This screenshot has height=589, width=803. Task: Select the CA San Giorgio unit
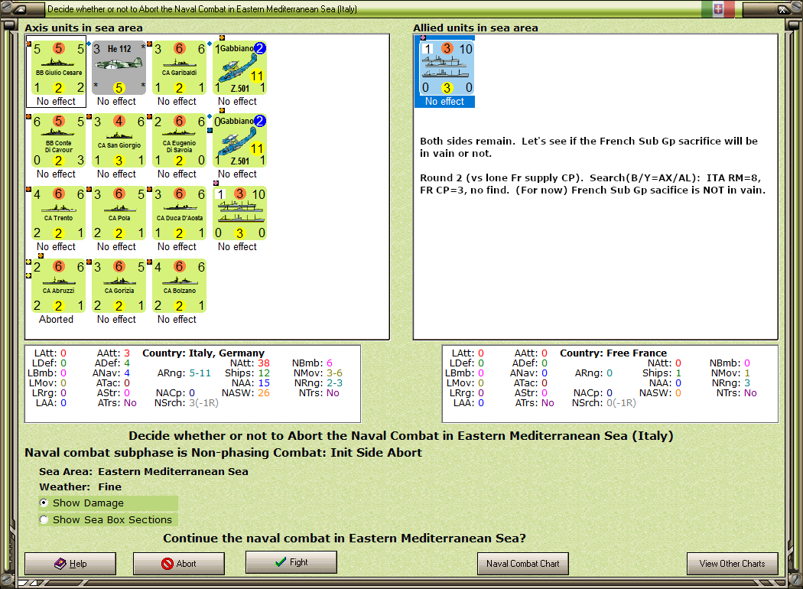pos(119,141)
